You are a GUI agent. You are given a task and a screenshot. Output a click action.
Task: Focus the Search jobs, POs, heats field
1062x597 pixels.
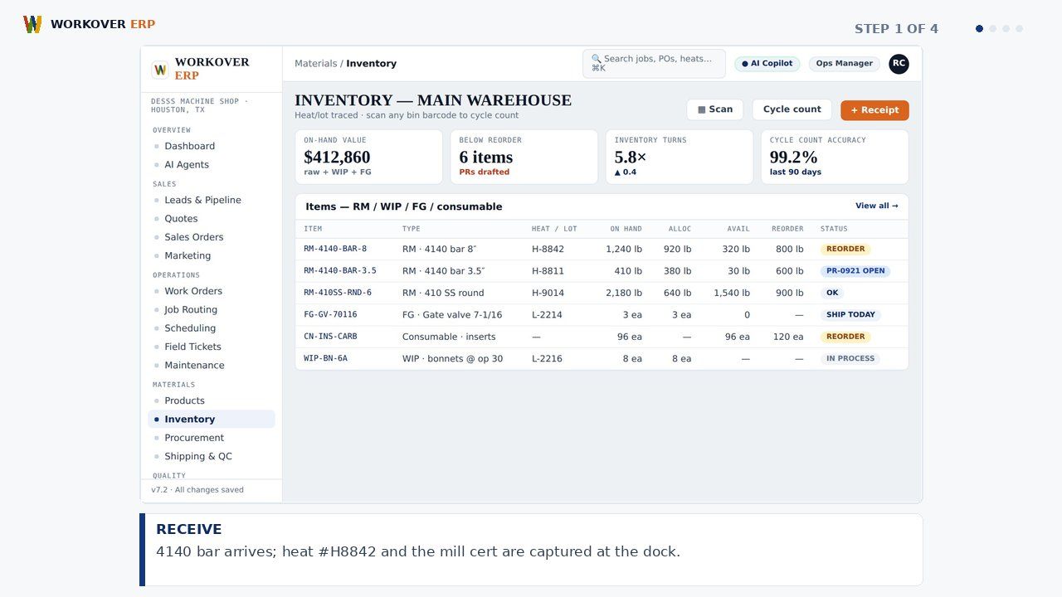coord(654,64)
